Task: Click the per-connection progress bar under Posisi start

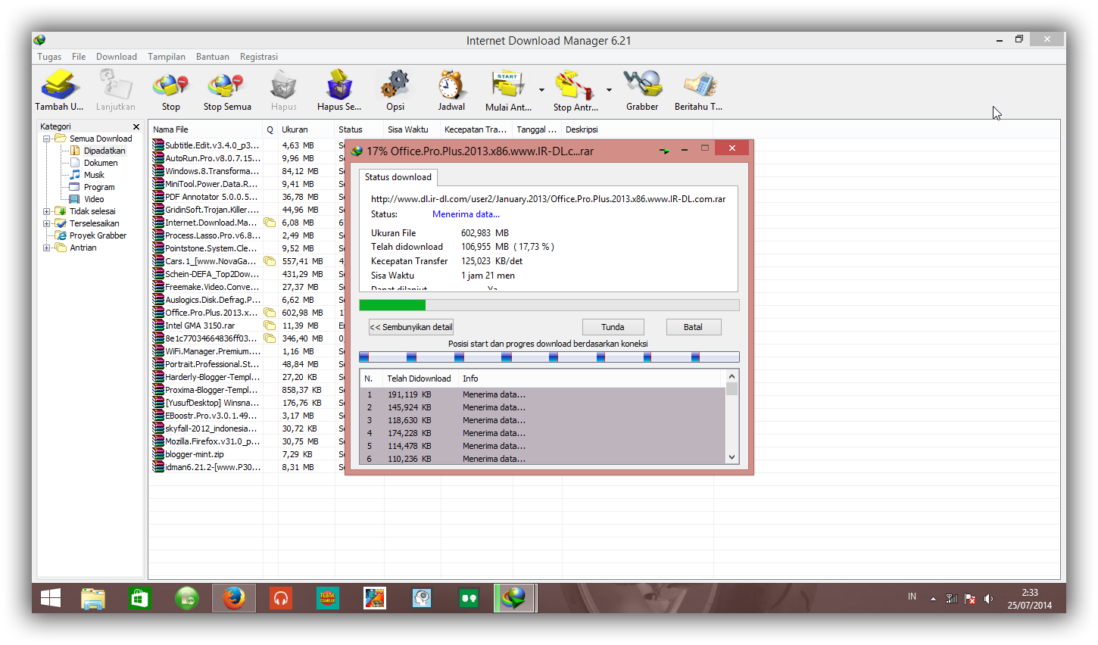Action: click(x=549, y=357)
